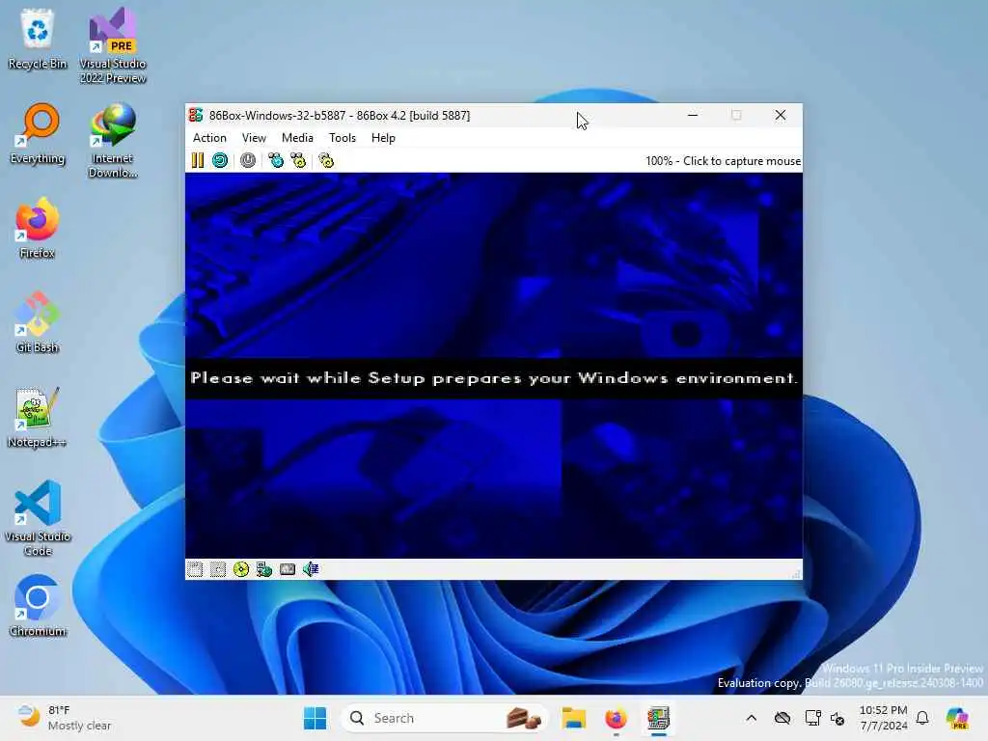988x741 pixels.
Task: Select Visual Studio Code desktop shortcut
Action: (38, 518)
